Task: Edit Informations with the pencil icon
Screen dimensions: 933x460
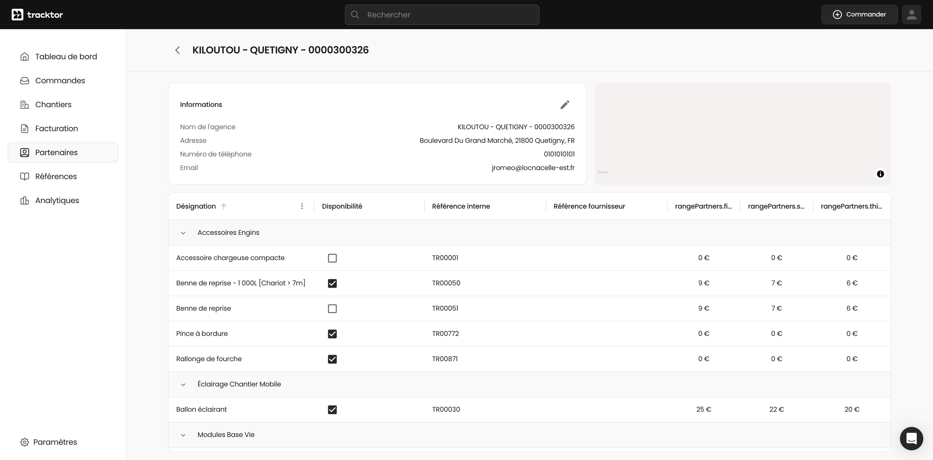Action: pyautogui.click(x=565, y=105)
